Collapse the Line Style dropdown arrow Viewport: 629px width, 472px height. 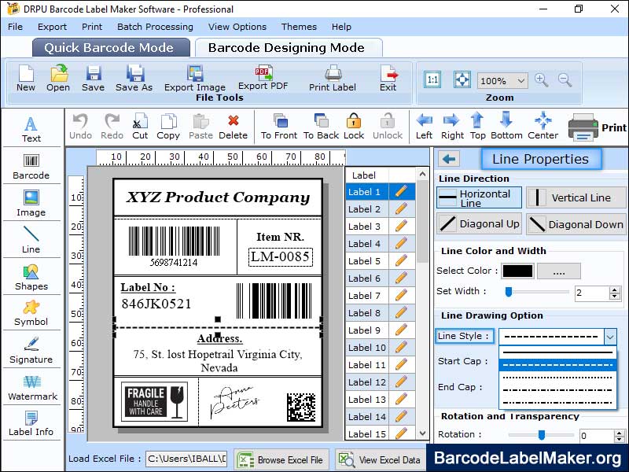pyautogui.click(x=610, y=337)
